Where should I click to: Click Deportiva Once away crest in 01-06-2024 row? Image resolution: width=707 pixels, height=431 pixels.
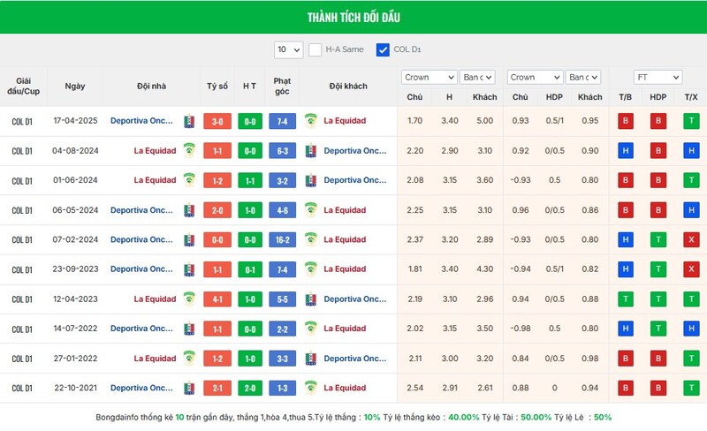point(310,180)
